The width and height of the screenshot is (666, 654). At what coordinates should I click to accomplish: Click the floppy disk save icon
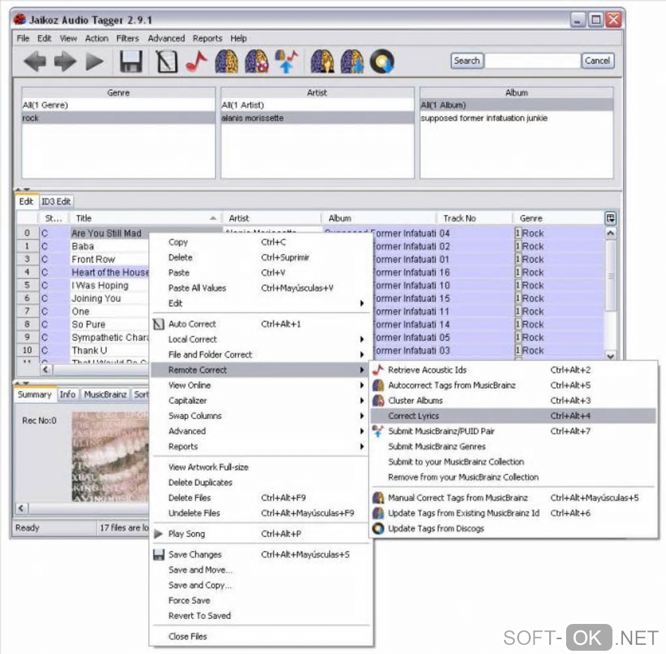pos(131,61)
